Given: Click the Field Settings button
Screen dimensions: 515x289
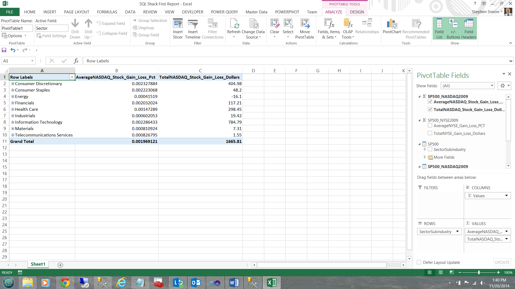Looking at the screenshot, I should click(51, 36).
